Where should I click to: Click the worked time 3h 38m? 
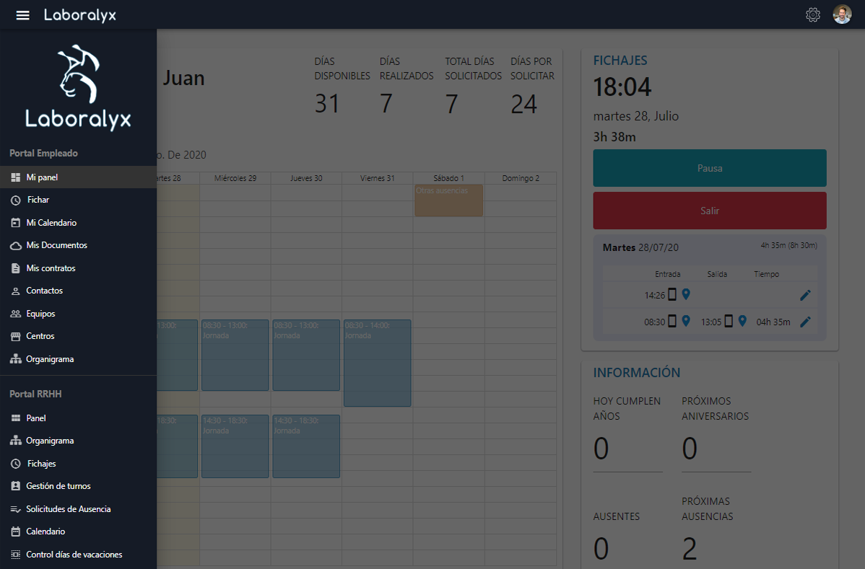(614, 137)
